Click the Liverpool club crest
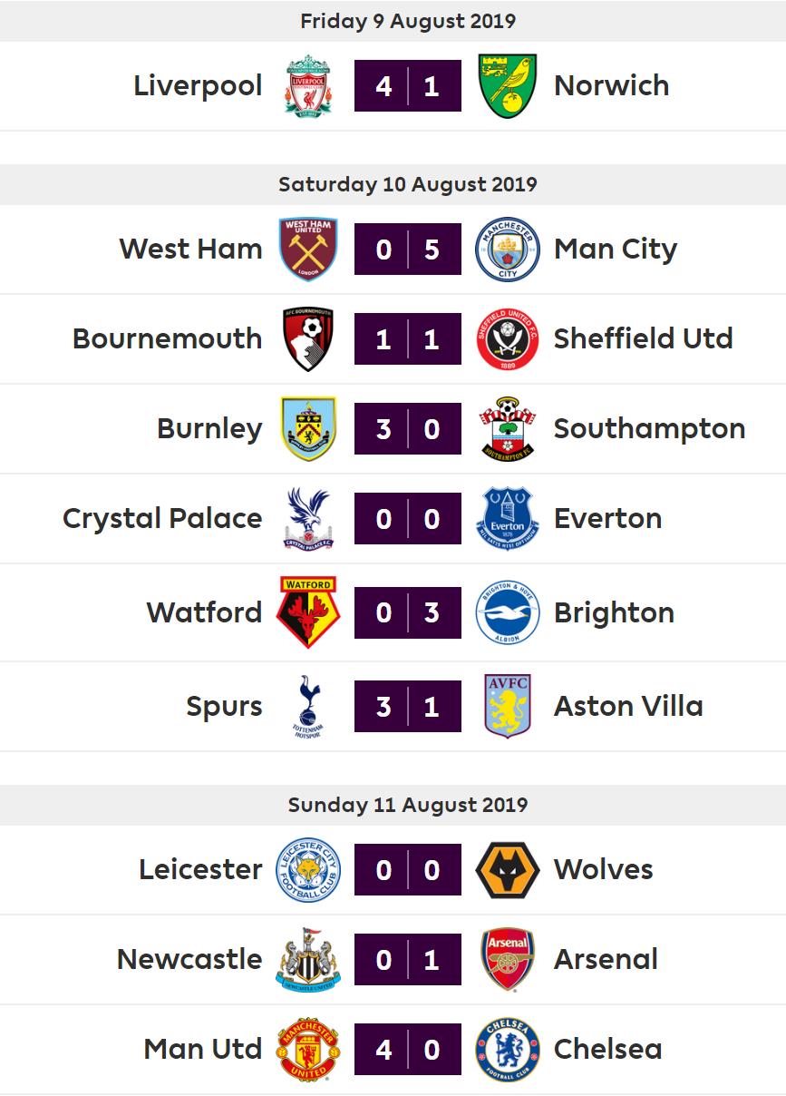This screenshot has width=786, height=1096. click(x=308, y=85)
